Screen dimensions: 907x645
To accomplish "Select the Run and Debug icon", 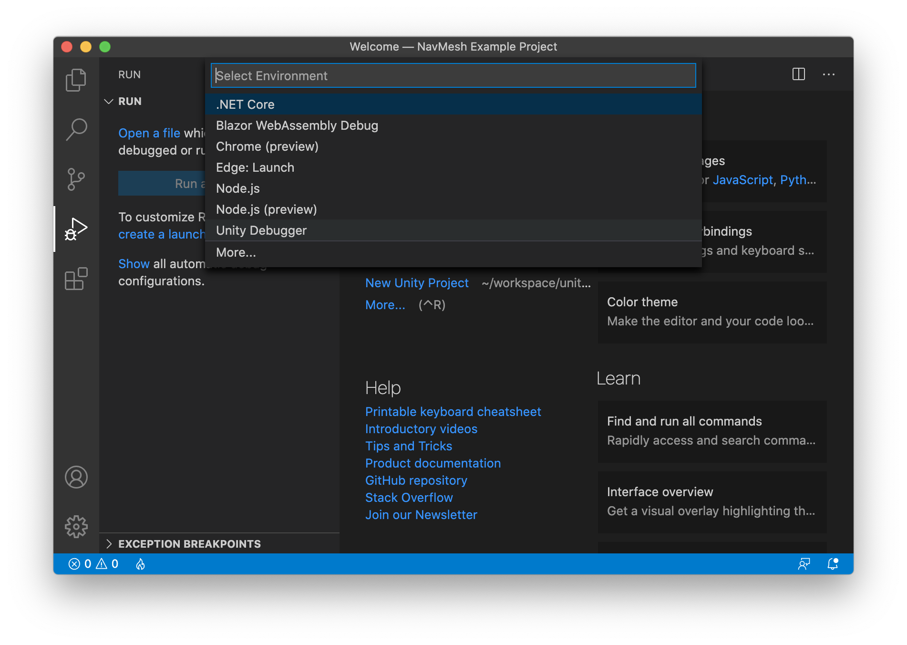I will pyautogui.click(x=77, y=229).
